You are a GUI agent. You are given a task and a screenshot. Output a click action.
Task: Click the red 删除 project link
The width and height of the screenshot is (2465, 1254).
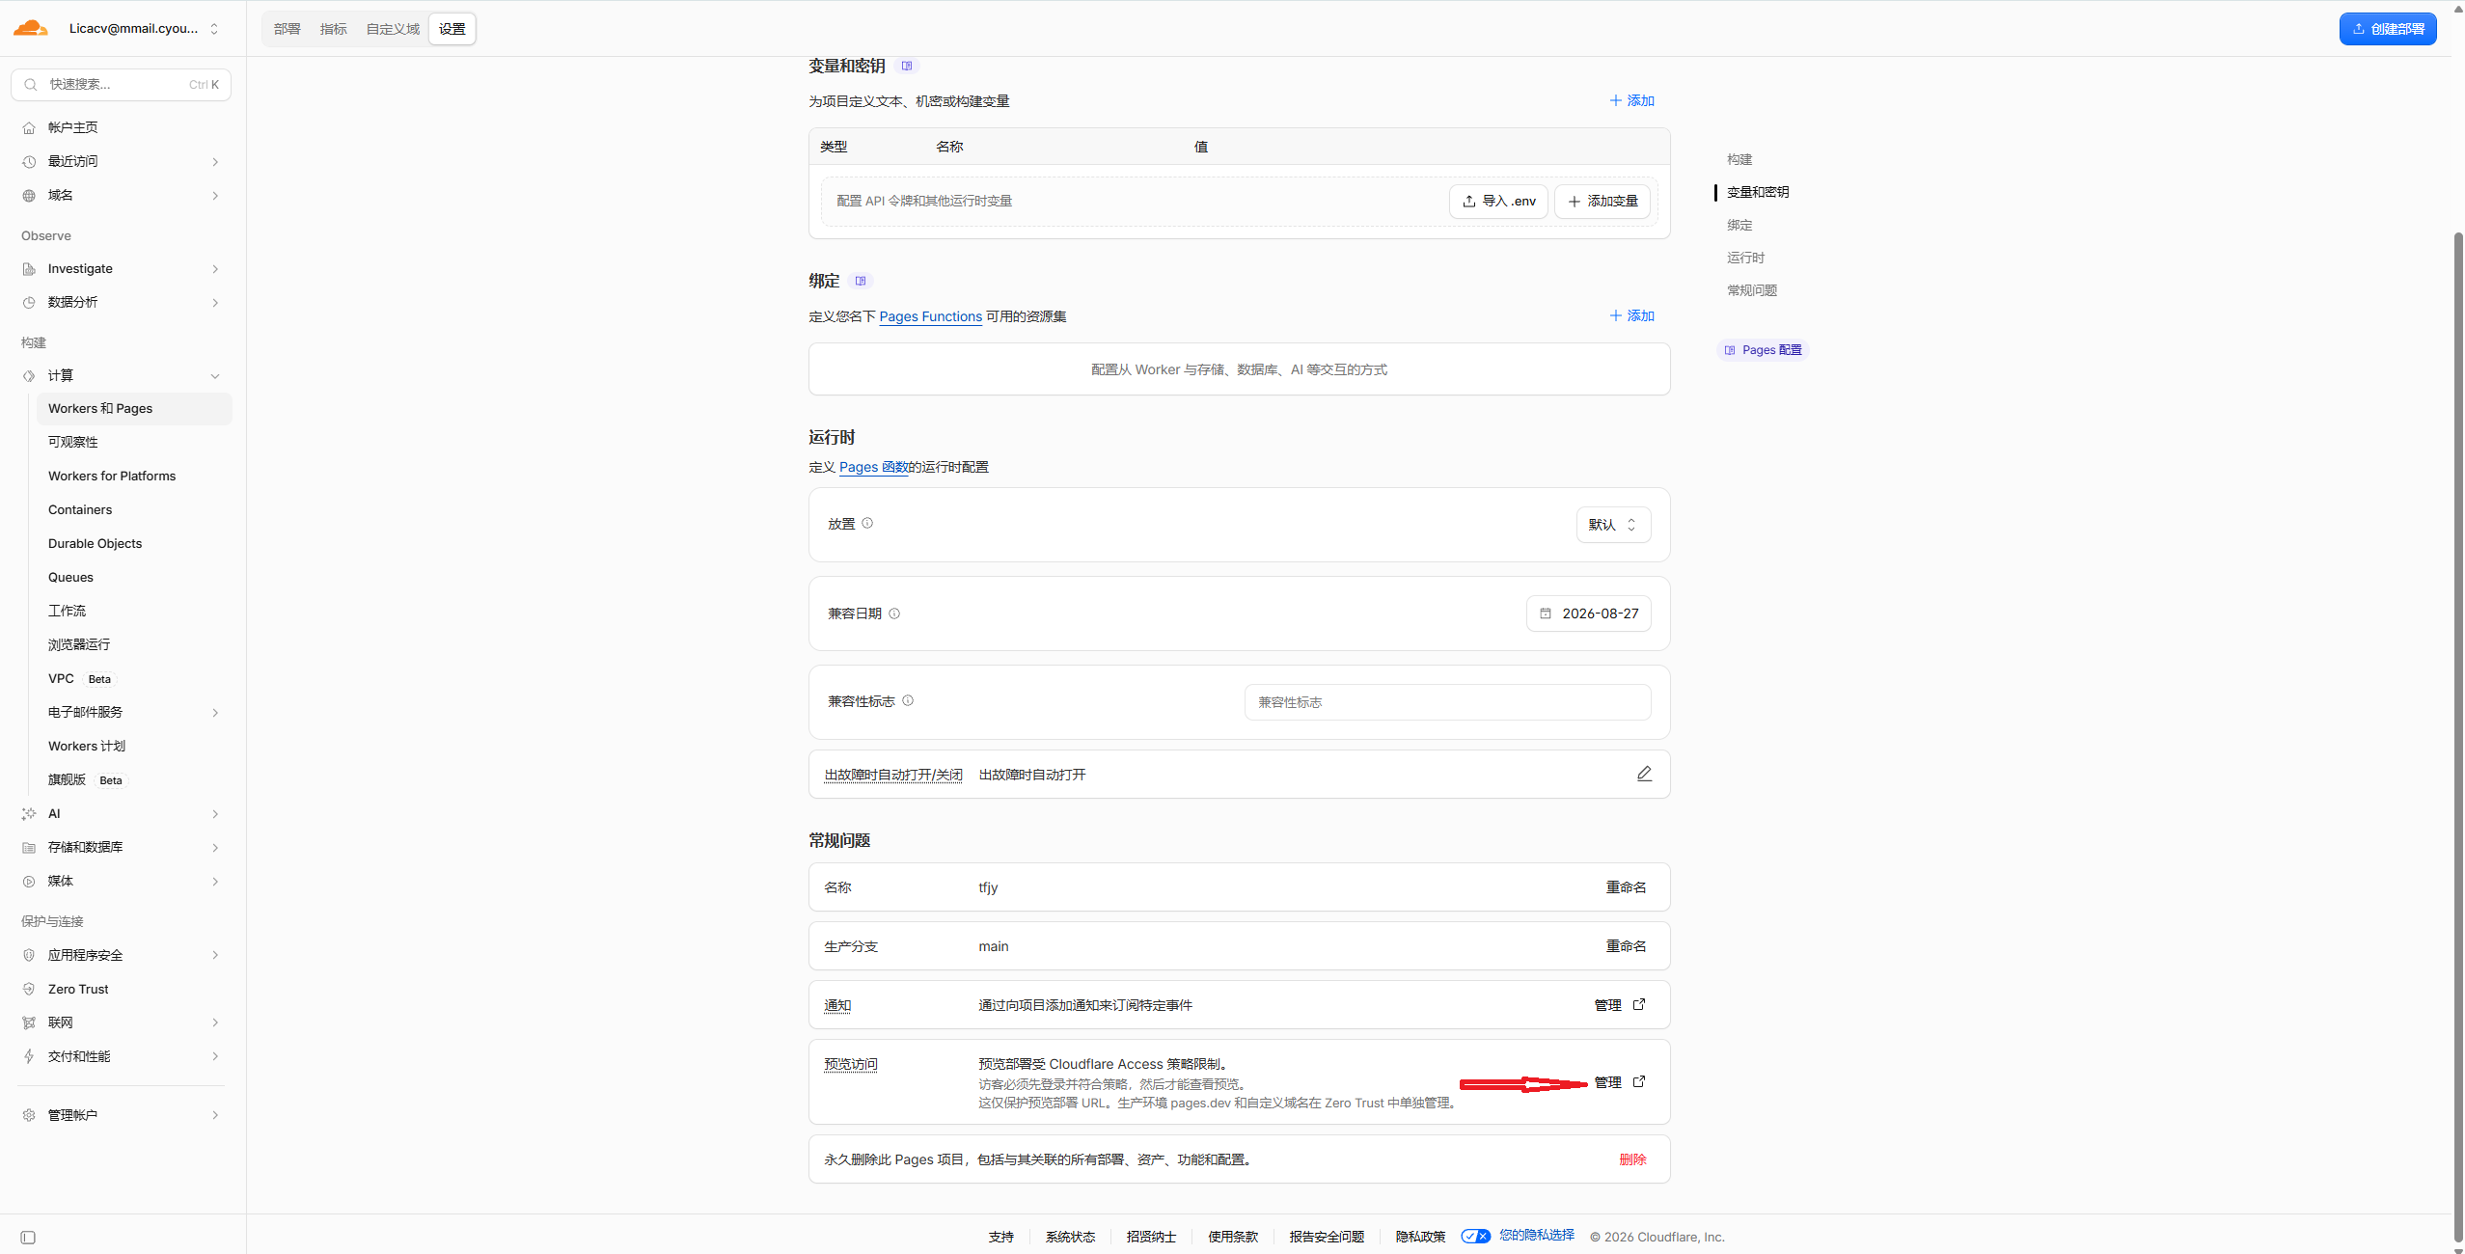pos(1632,1159)
